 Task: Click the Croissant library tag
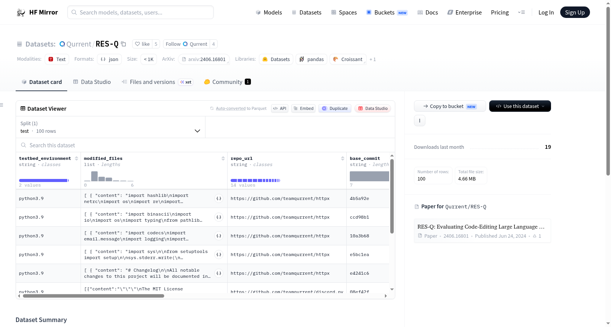coord(348,59)
